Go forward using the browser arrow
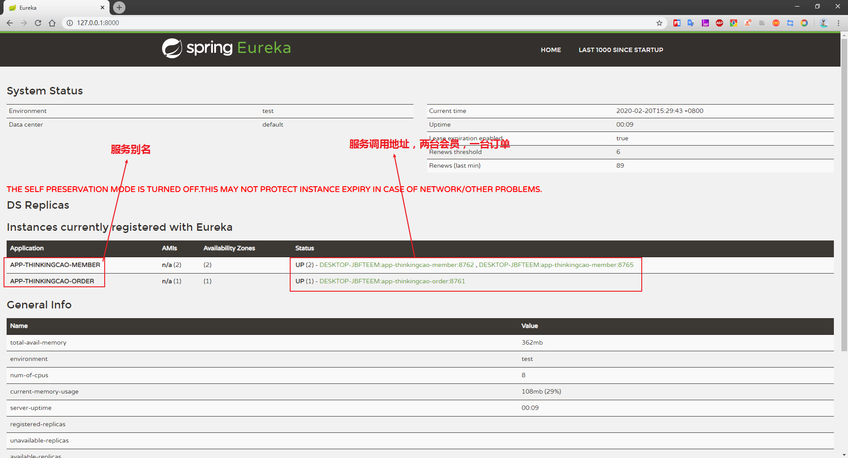 click(x=24, y=23)
